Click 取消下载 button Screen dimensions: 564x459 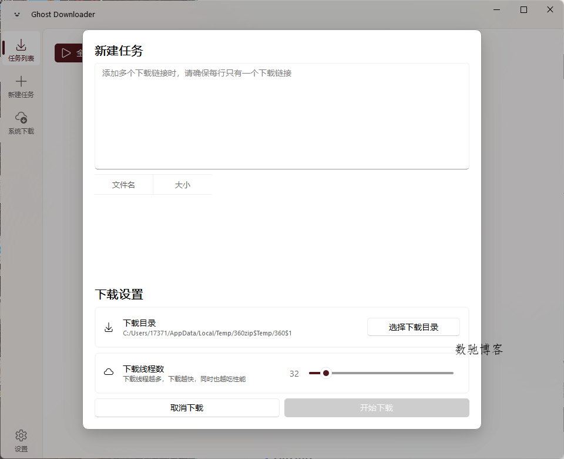pos(187,408)
